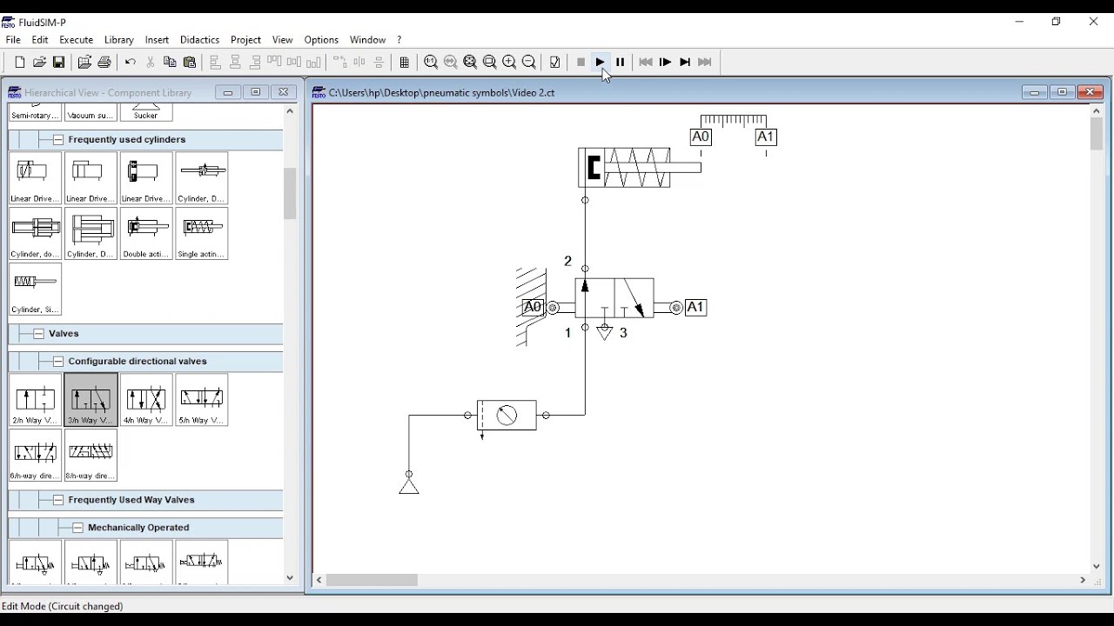The width and height of the screenshot is (1114, 626).
Task: Select the single acting cylinder in circuit
Action: coord(640,168)
